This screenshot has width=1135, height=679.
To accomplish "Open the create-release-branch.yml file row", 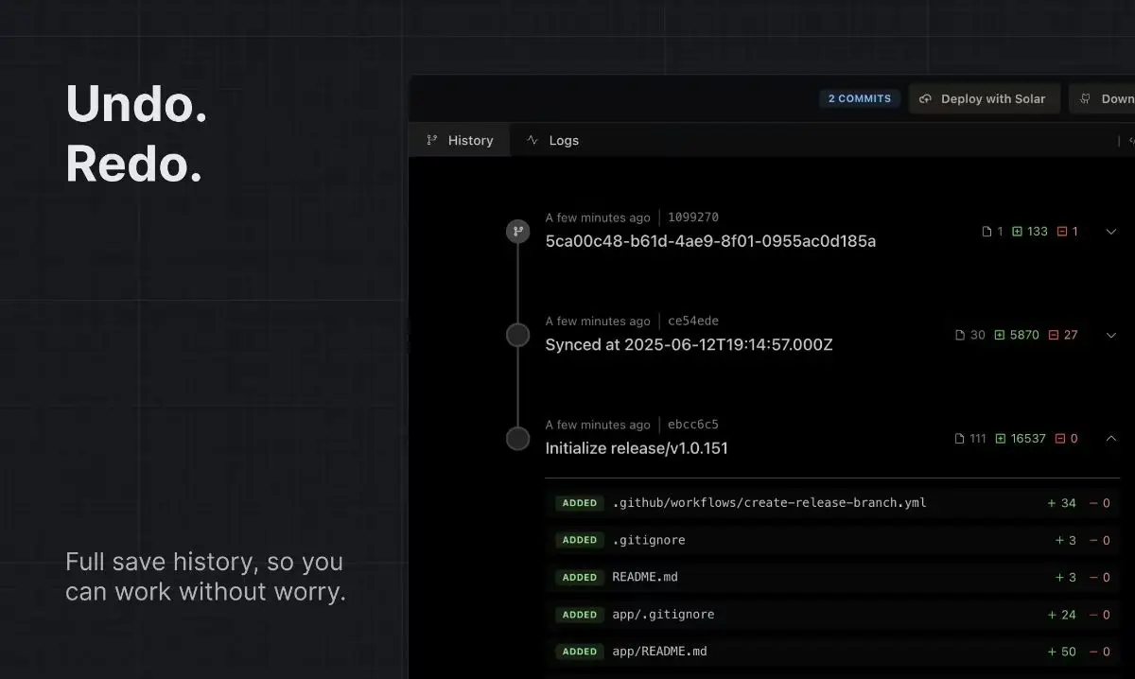I will tap(769, 503).
